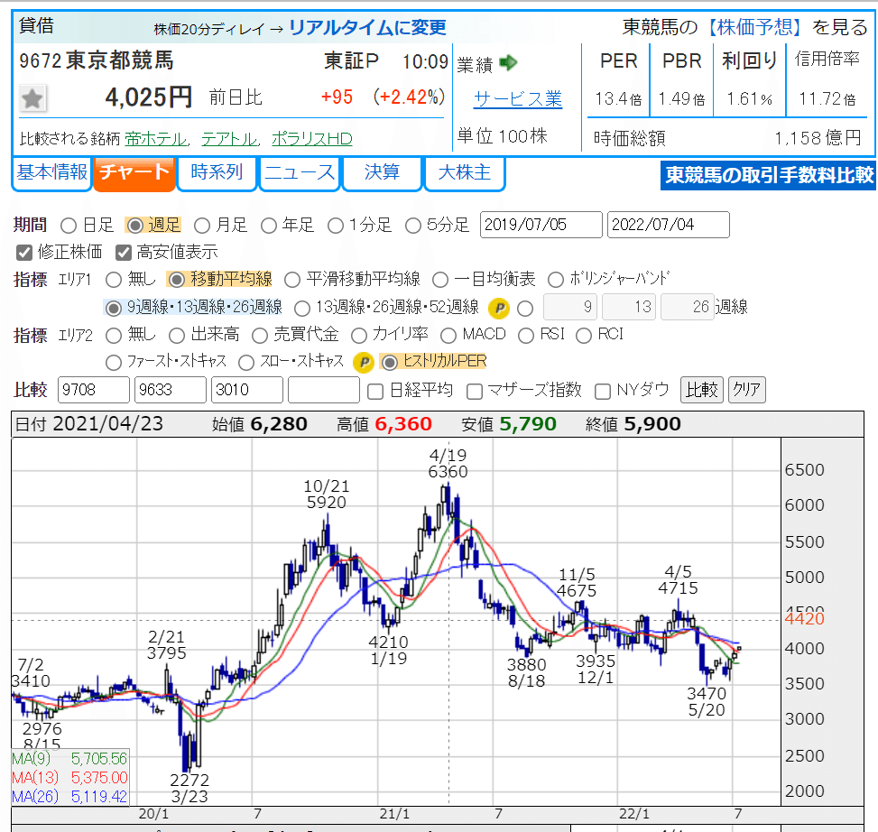Enable マザーズ指数 comparison checkbox
Viewport: 878px width, 832px height.
click(475, 391)
